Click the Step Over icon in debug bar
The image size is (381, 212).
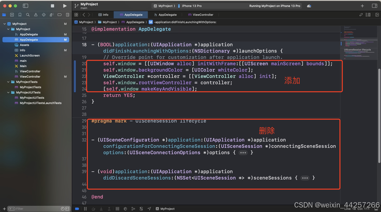point(93,209)
